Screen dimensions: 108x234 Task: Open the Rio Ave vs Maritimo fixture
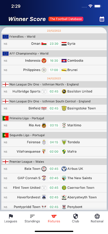54,125
